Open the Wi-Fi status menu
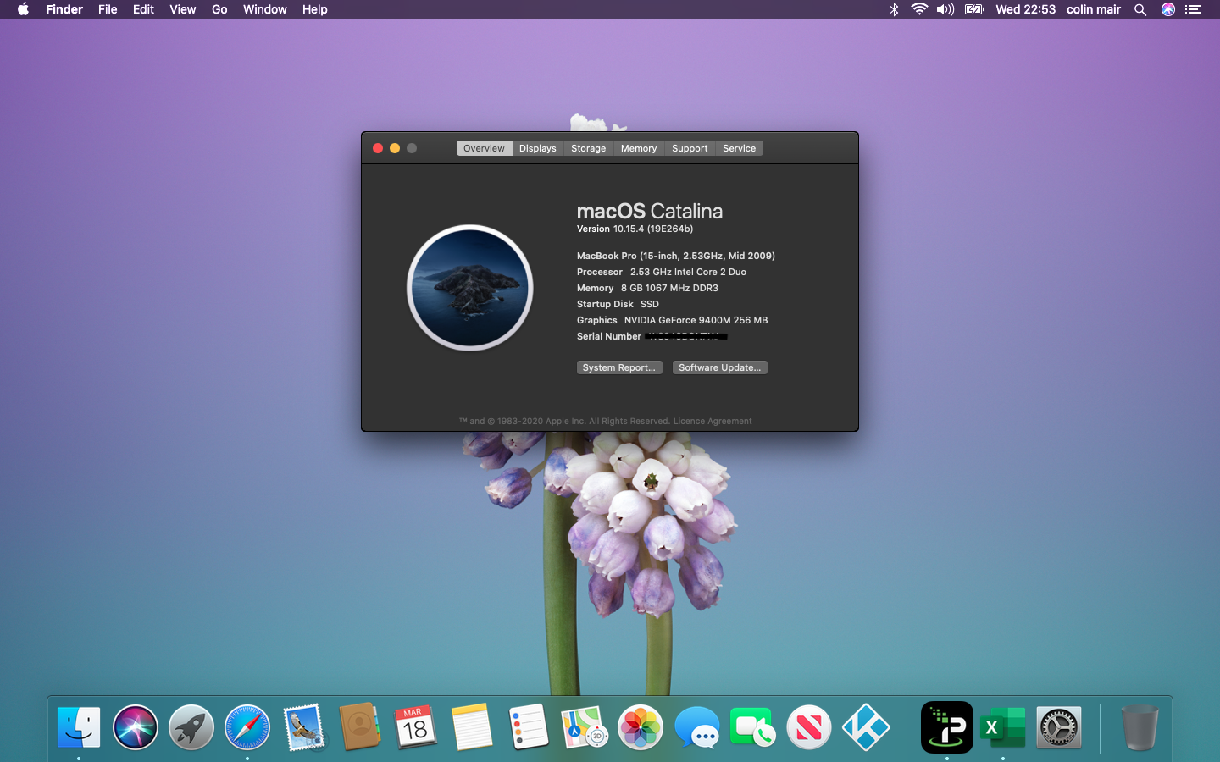The height and width of the screenshot is (762, 1220). tap(919, 9)
